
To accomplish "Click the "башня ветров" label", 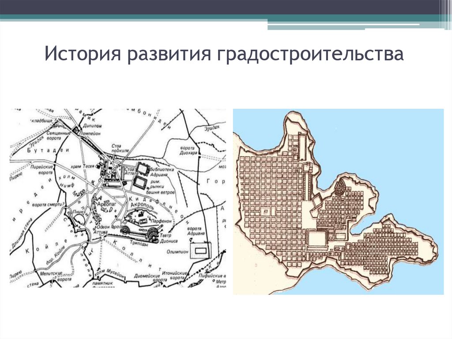I will (161, 192).
